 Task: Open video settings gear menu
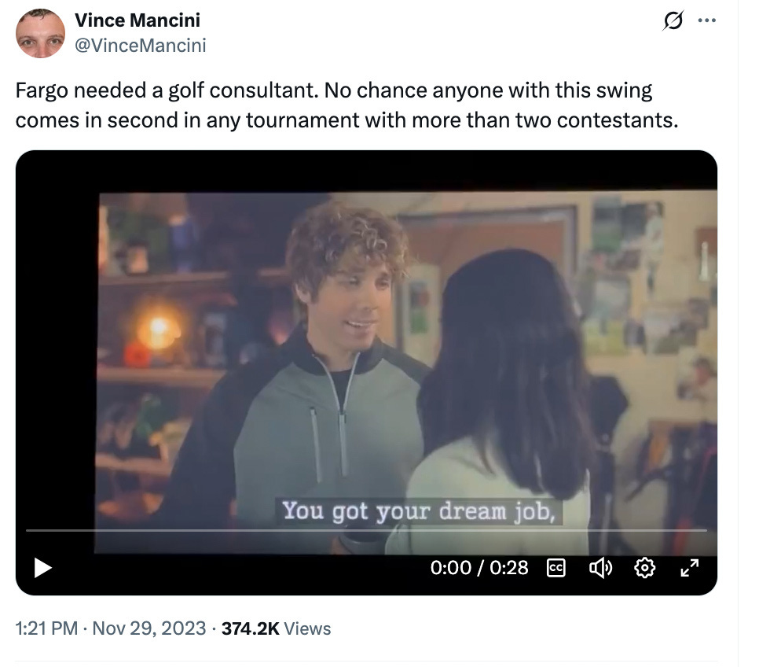coord(644,568)
